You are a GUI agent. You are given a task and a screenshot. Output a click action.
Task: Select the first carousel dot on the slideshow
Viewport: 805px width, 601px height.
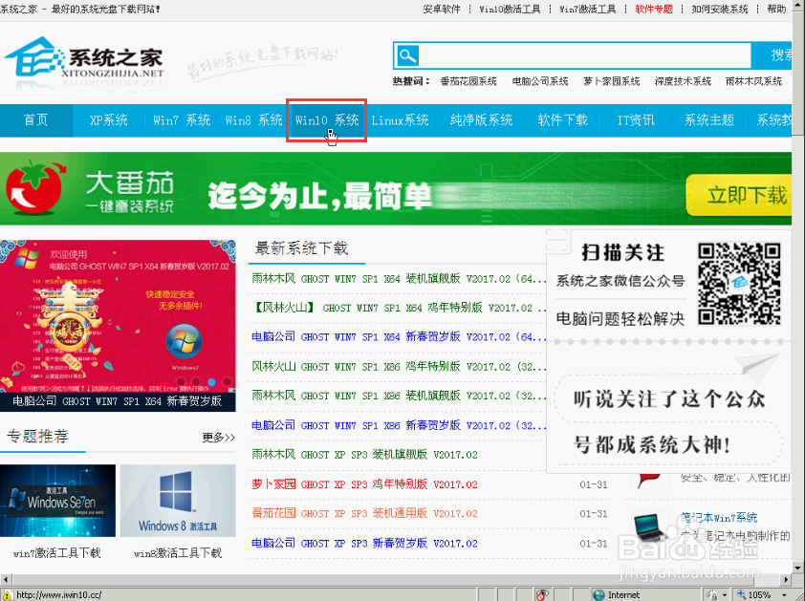click(x=181, y=382)
